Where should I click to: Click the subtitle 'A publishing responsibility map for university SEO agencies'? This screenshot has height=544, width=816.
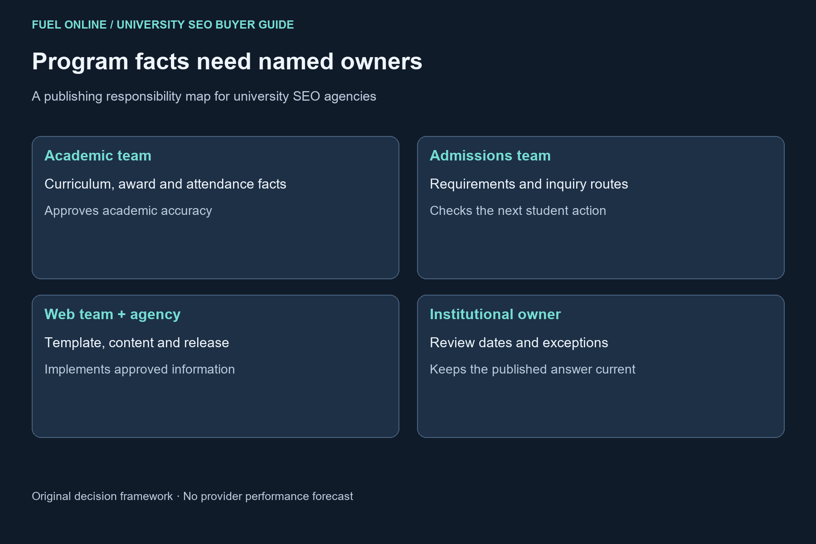pyautogui.click(x=204, y=96)
